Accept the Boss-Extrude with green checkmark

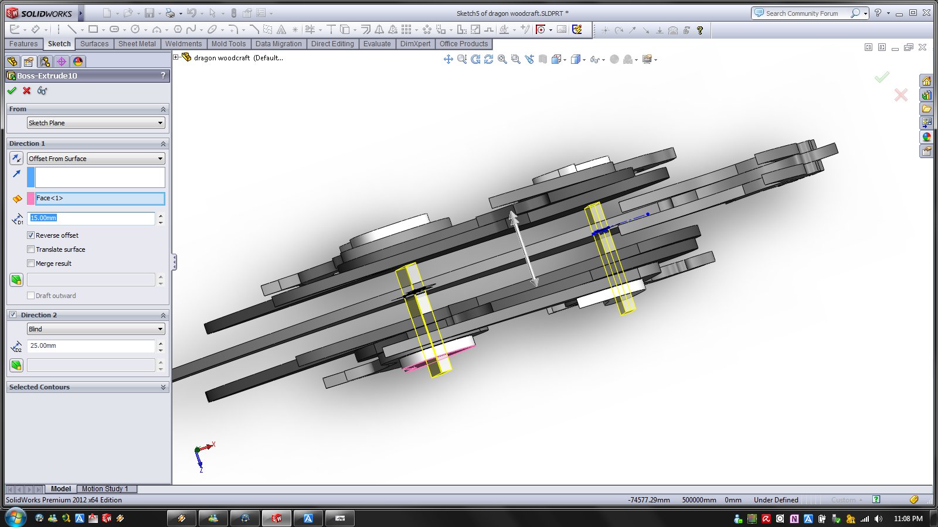[x=12, y=91]
